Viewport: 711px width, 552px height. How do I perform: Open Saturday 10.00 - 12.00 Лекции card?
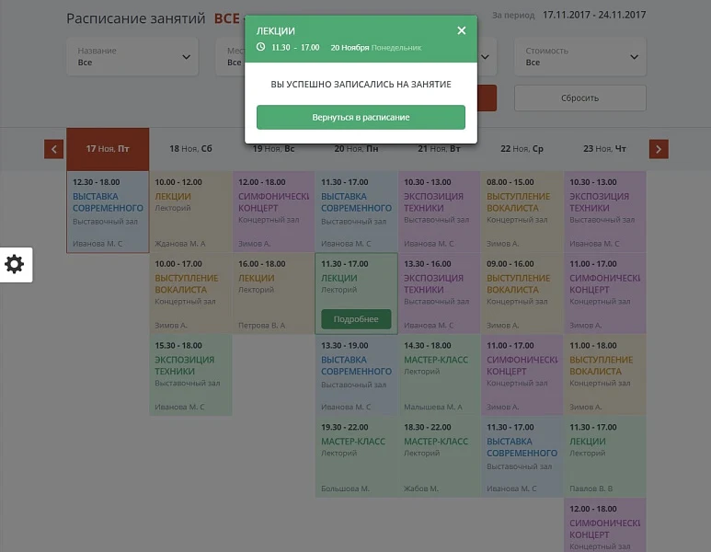tap(191, 212)
